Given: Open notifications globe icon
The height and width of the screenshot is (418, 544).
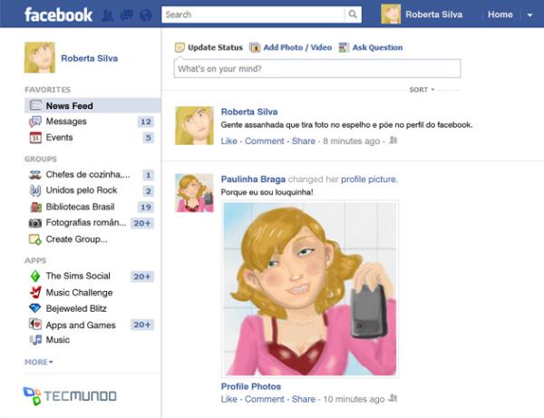Looking at the screenshot, I should pos(146,15).
